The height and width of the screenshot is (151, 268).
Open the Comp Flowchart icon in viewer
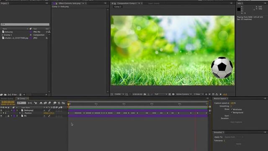217,94
